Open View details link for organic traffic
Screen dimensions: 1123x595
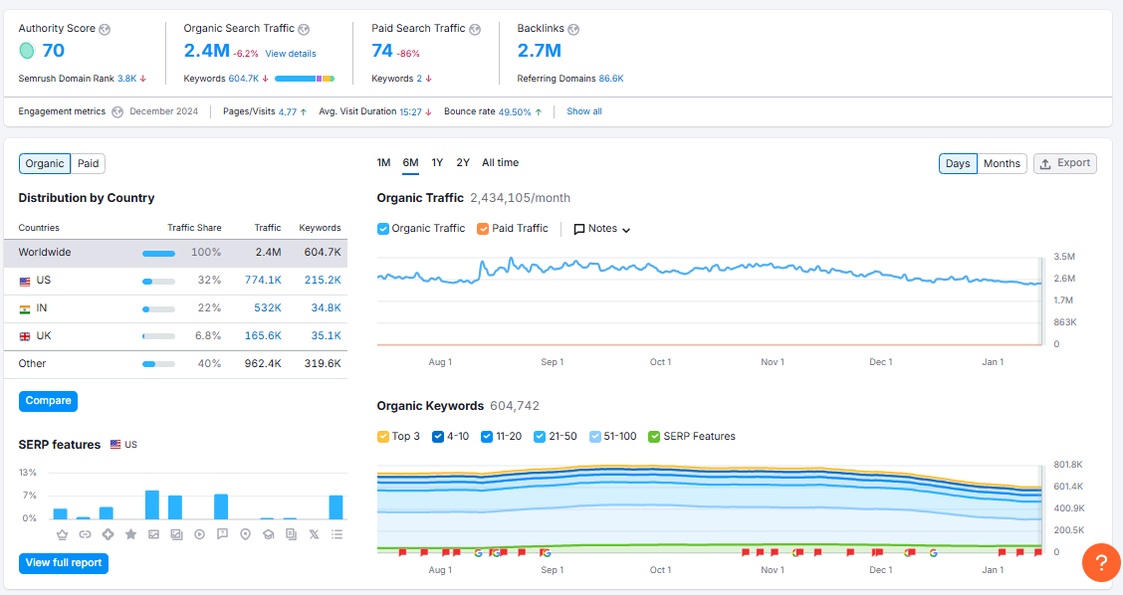291,54
